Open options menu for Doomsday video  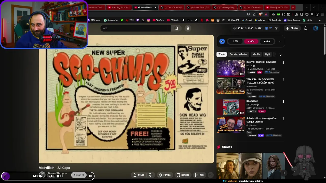283,101
